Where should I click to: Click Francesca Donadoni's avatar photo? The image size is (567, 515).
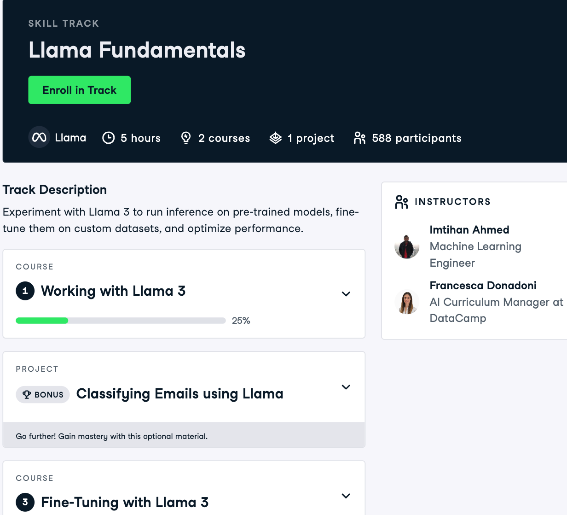coord(407,302)
